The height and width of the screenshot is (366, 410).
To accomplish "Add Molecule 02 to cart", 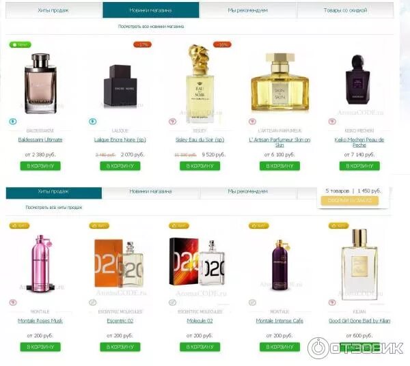I will coord(200,347).
